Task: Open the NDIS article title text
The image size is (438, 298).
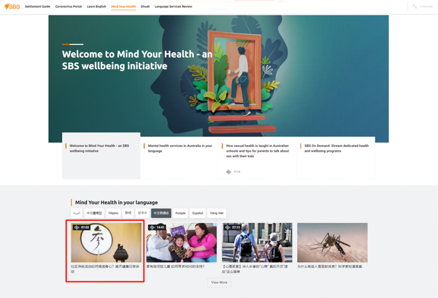Action: click(175, 267)
